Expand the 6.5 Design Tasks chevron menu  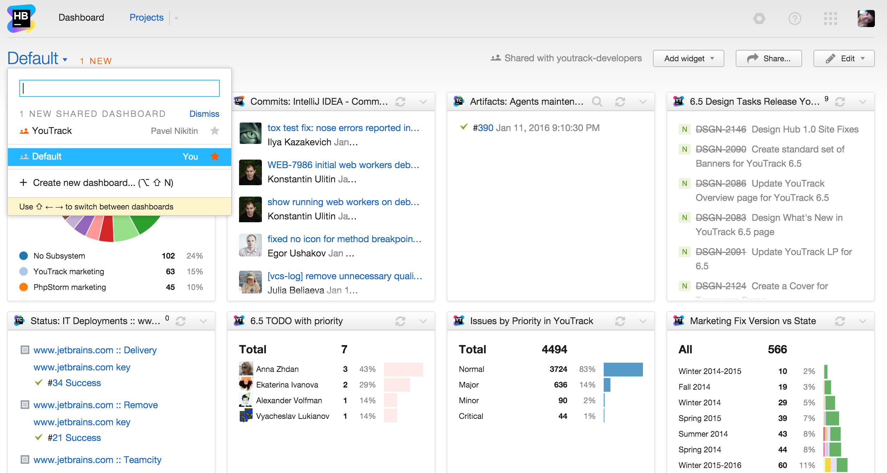(863, 102)
